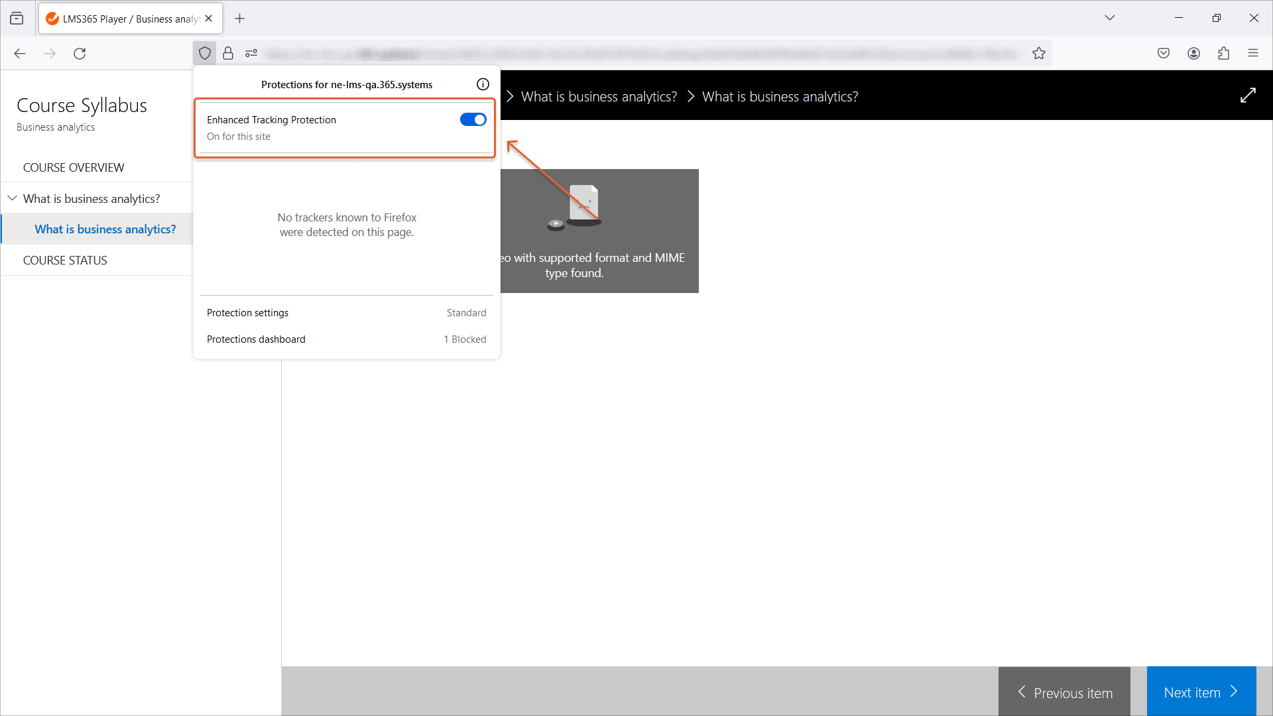Open Protection settings entry

click(346, 312)
